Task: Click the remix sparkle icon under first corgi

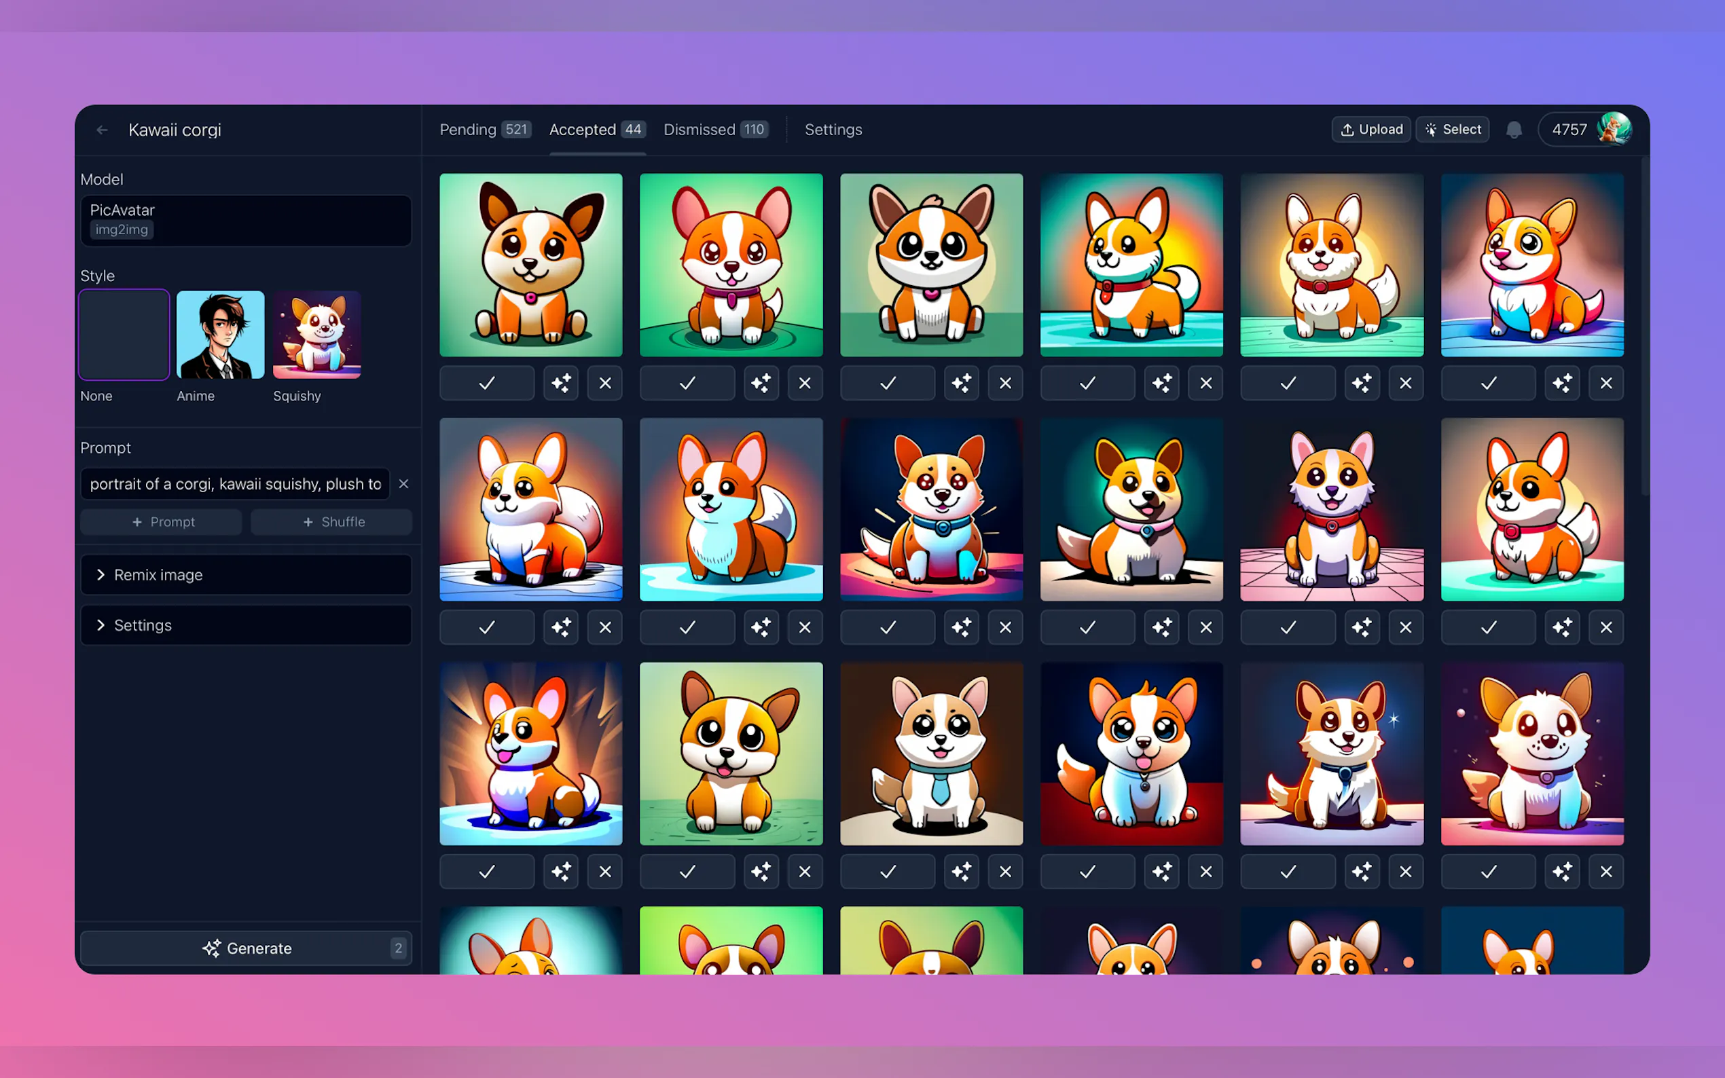Action: point(560,383)
